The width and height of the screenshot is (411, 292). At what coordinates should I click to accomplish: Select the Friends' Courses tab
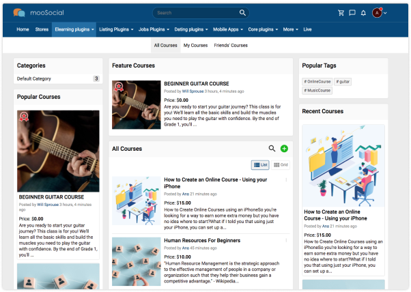pyautogui.click(x=231, y=45)
